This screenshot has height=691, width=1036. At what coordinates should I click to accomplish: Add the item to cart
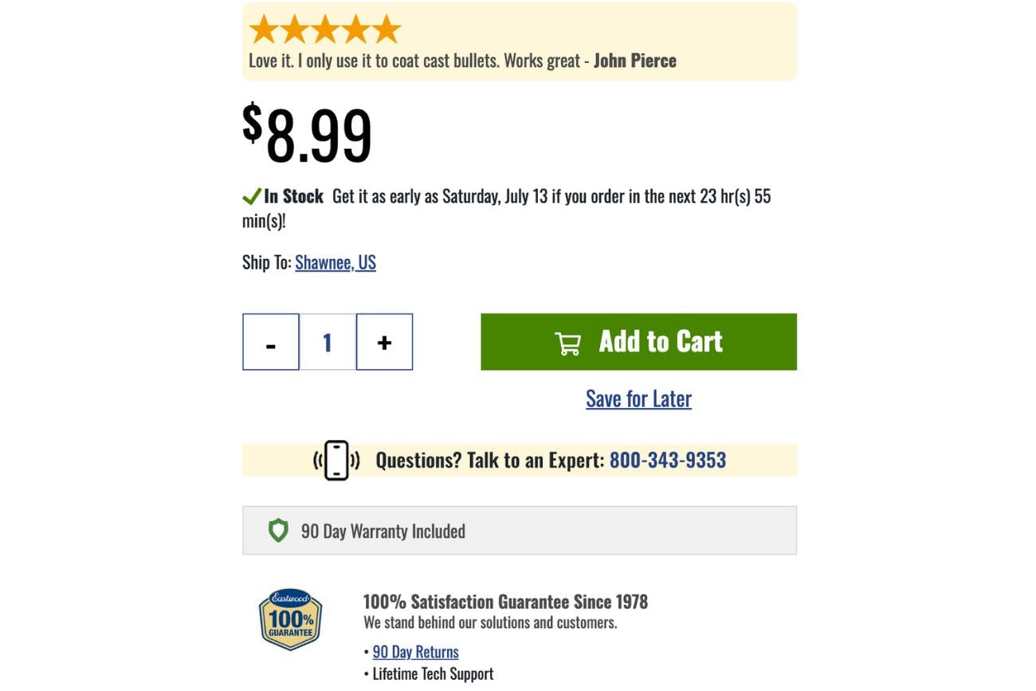click(x=638, y=342)
